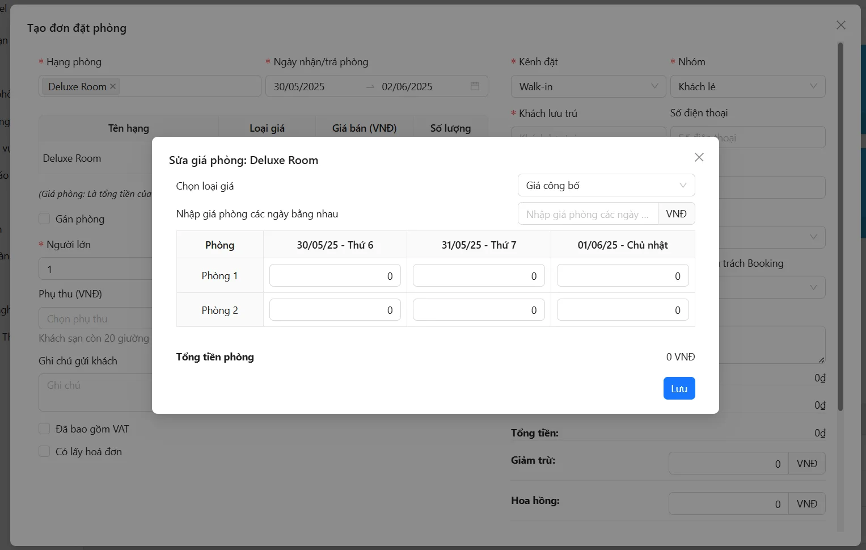Open the date range calendar icon

click(475, 86)
